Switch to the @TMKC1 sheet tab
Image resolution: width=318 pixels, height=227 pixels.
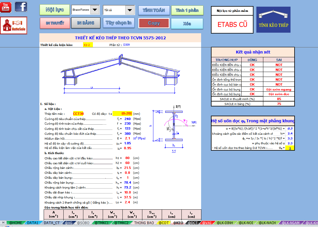pyautogui.click(x=102, y=223)
